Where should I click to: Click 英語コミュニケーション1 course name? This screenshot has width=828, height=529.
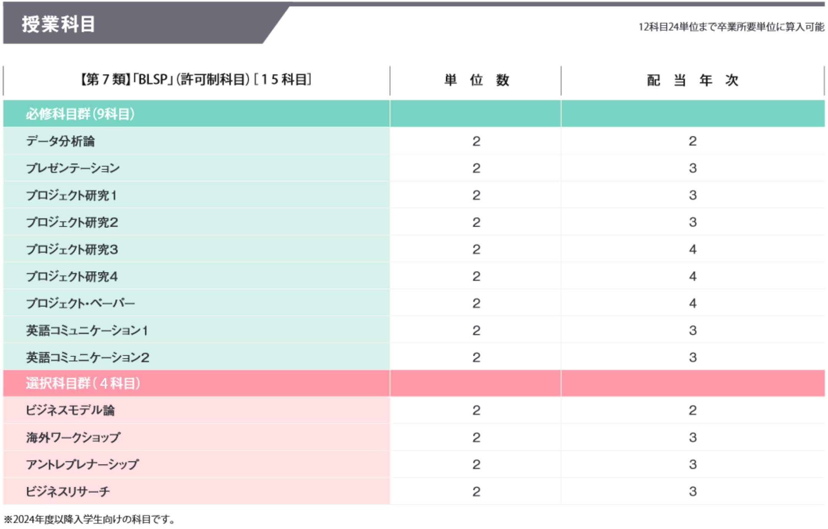[x=87, y=331]
